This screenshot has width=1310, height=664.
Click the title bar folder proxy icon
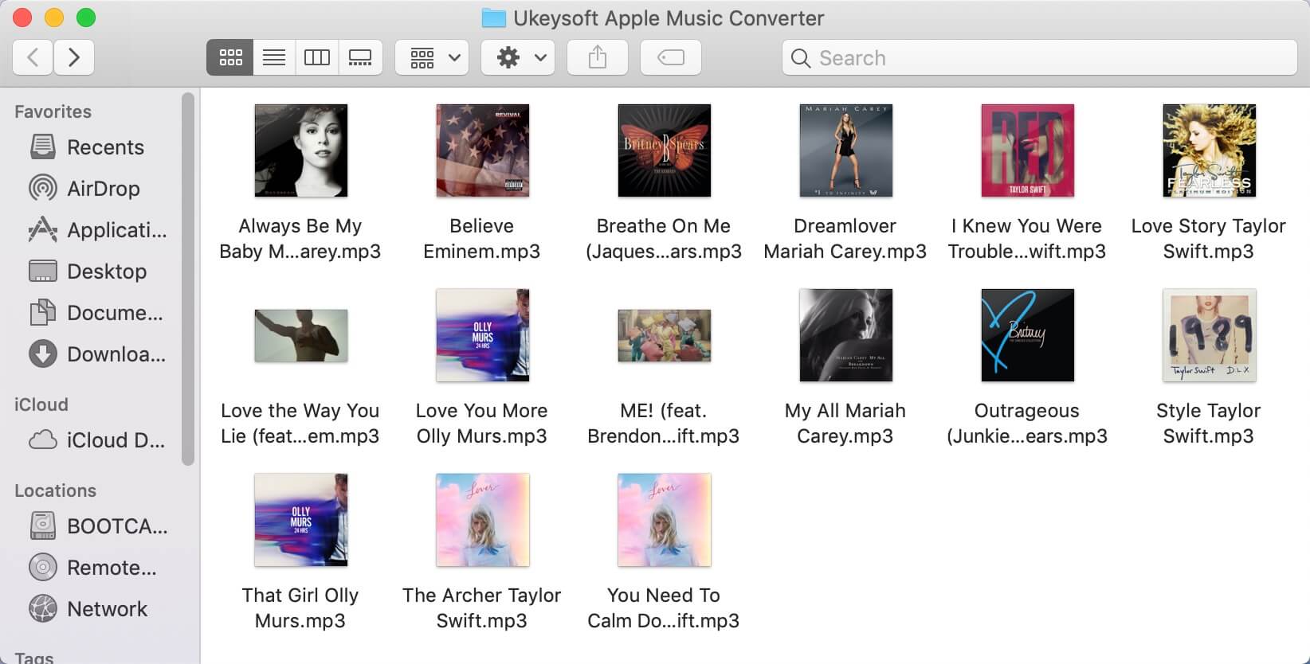[x=494, y=18]
